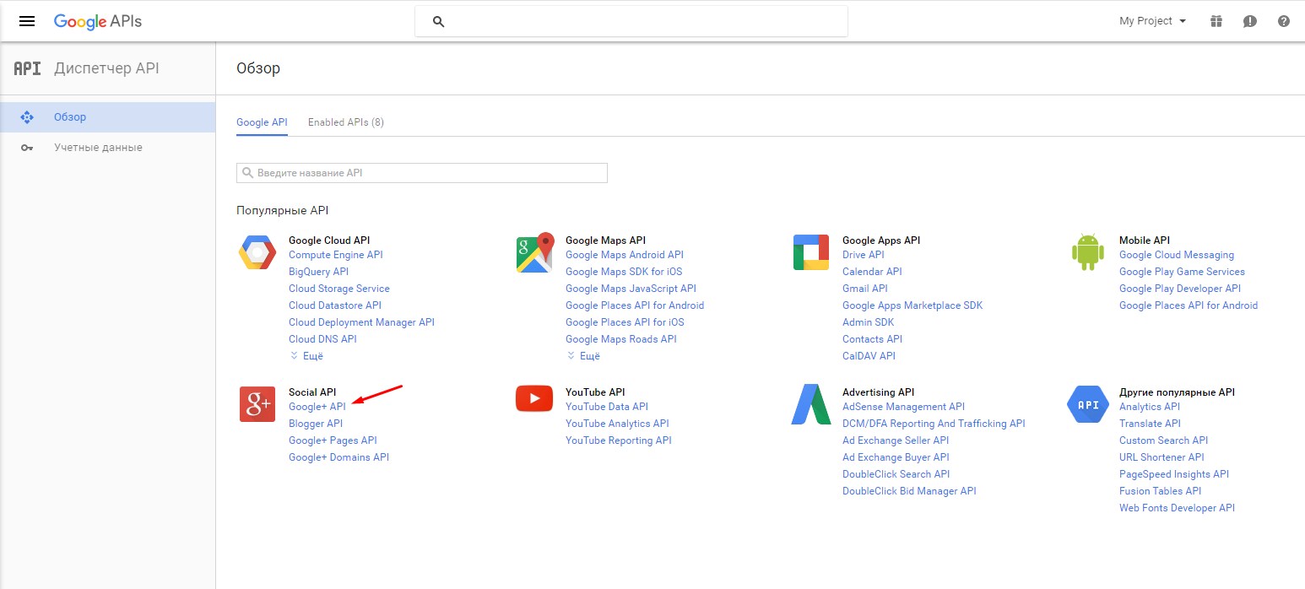Image resolution: width=1305 pixels, height=589 pixels.
Task: Open AdSense Management API link
Action: (903, 407)
